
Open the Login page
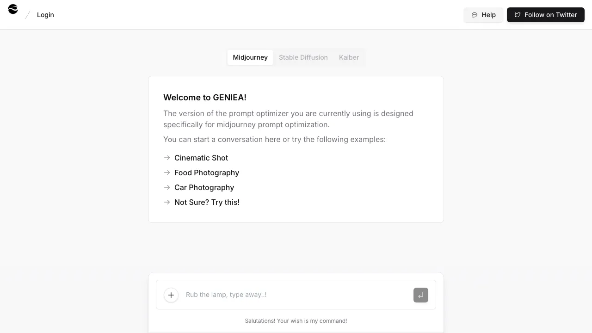[x=45, y=15]
